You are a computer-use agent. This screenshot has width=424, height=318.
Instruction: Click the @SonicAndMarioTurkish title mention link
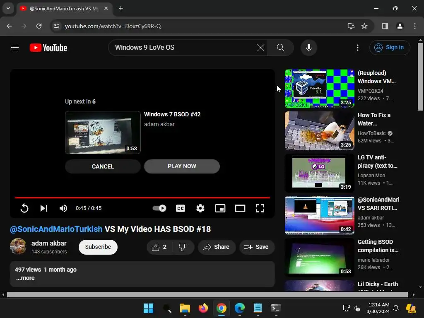(x=56, y=229)
